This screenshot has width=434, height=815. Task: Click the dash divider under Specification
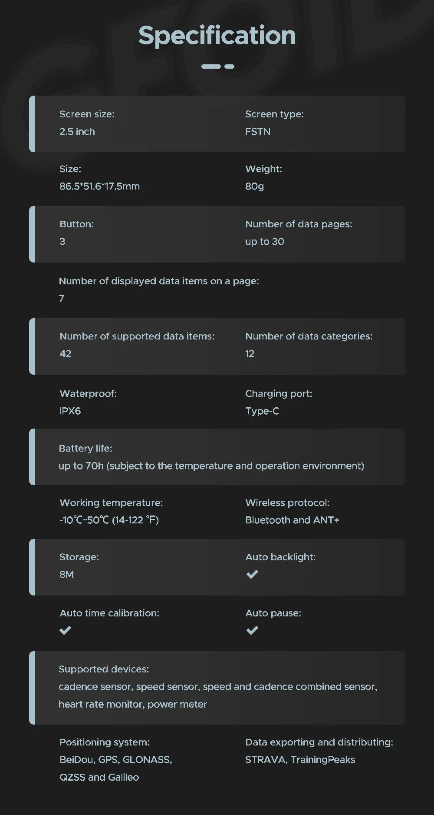(217, 67)
